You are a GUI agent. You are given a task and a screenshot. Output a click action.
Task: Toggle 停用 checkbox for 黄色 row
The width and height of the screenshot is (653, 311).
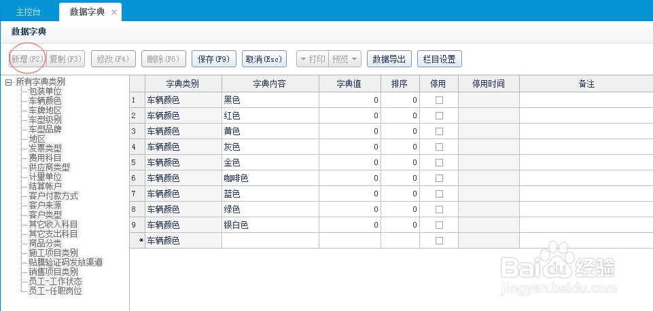[439, 131]
